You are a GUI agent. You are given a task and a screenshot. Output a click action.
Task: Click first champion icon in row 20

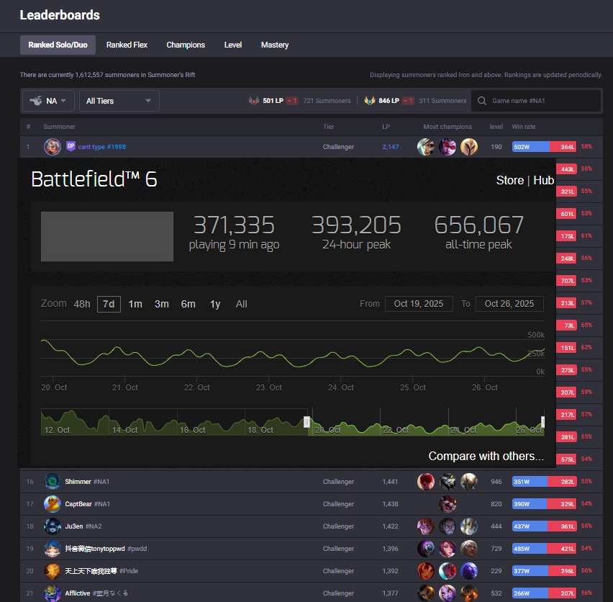[426, 571]
